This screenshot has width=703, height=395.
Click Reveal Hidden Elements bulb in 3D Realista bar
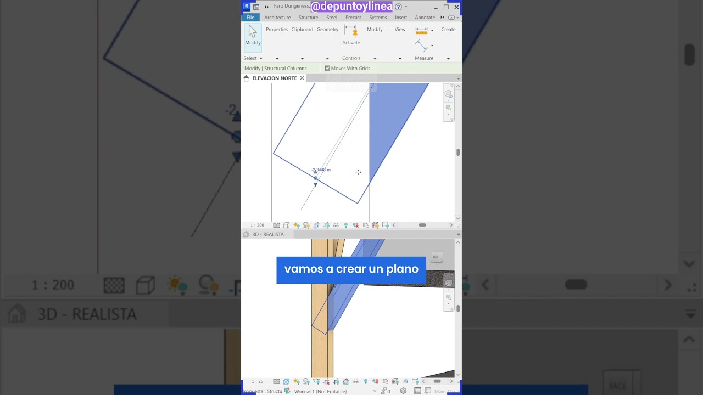366,381
